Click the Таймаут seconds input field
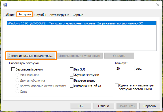This screenshot has width=163, height=112. [x=124, y=69]
